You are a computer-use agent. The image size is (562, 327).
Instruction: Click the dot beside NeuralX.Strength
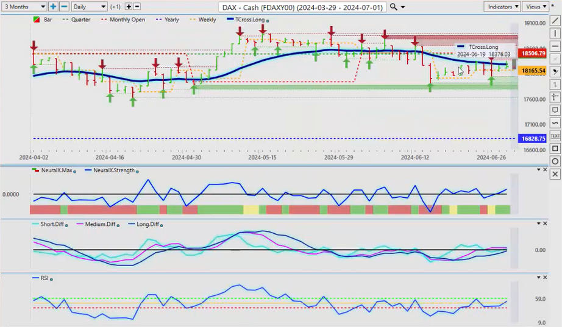pyautogui.click(x=137, y=172)
